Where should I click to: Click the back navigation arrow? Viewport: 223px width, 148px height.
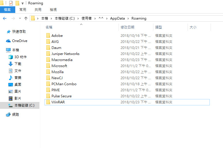point(4,18)
